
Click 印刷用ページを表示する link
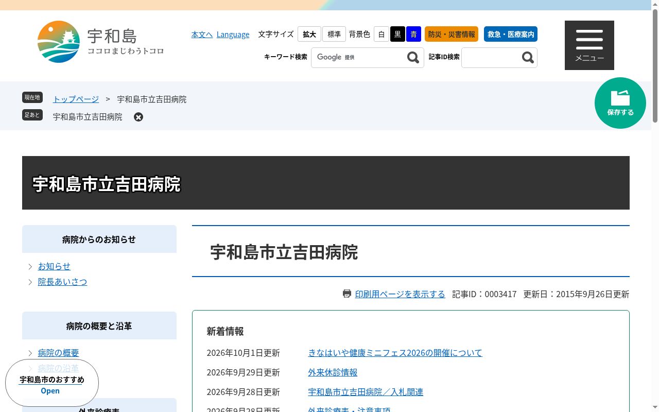(x=400, y=294)
